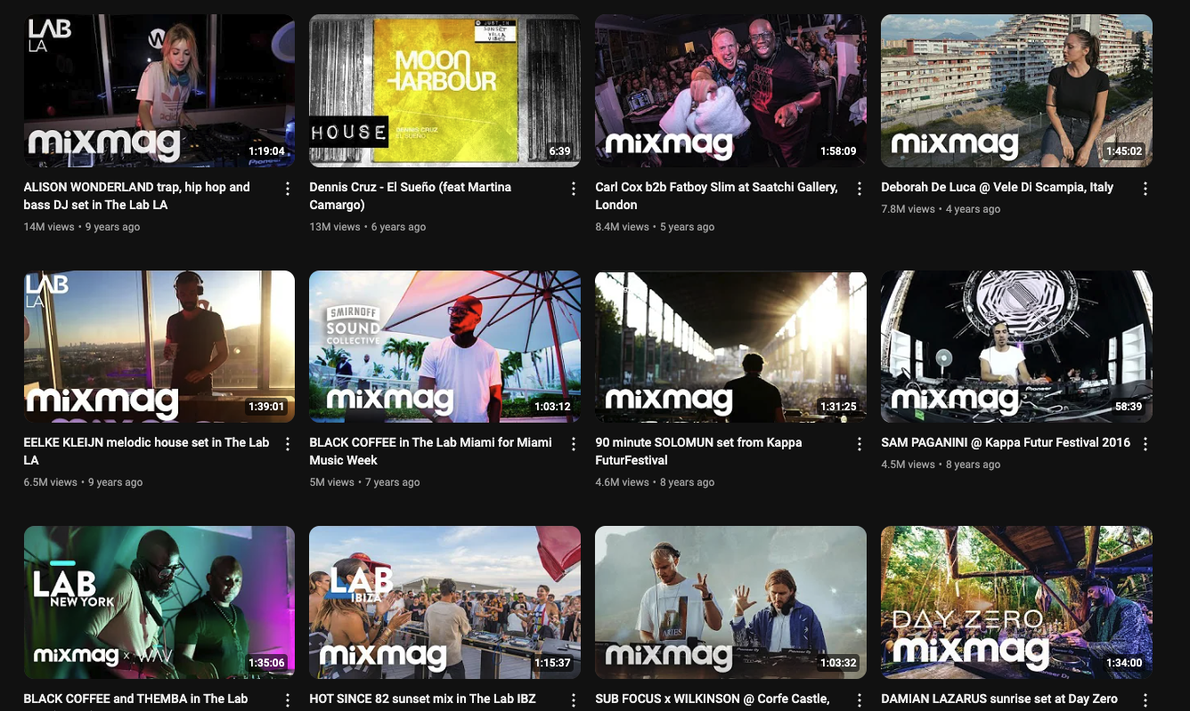
Task: Click the 14M views text
Action: pyautogui.click(x=49, y=227)
